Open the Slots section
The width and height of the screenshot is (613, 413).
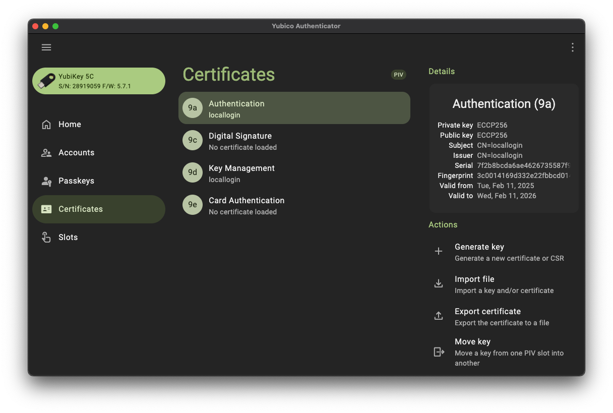99,238
